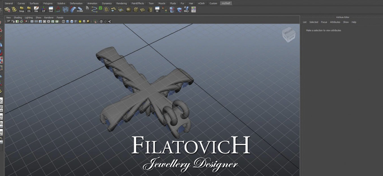Screen dimensions: 383x176
Task: Open the Attribute Editor List menu
Action: point(305,22)
